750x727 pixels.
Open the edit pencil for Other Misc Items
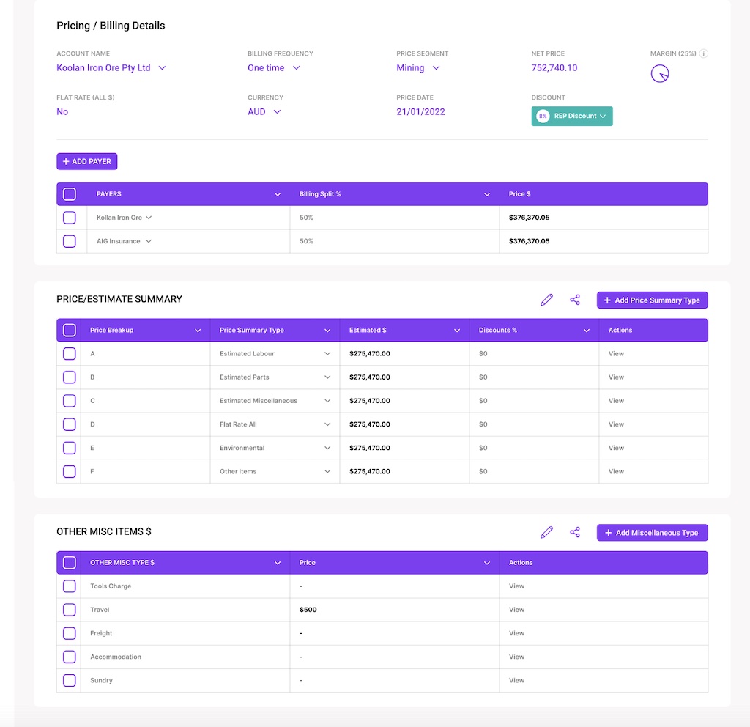click(546, 532)
